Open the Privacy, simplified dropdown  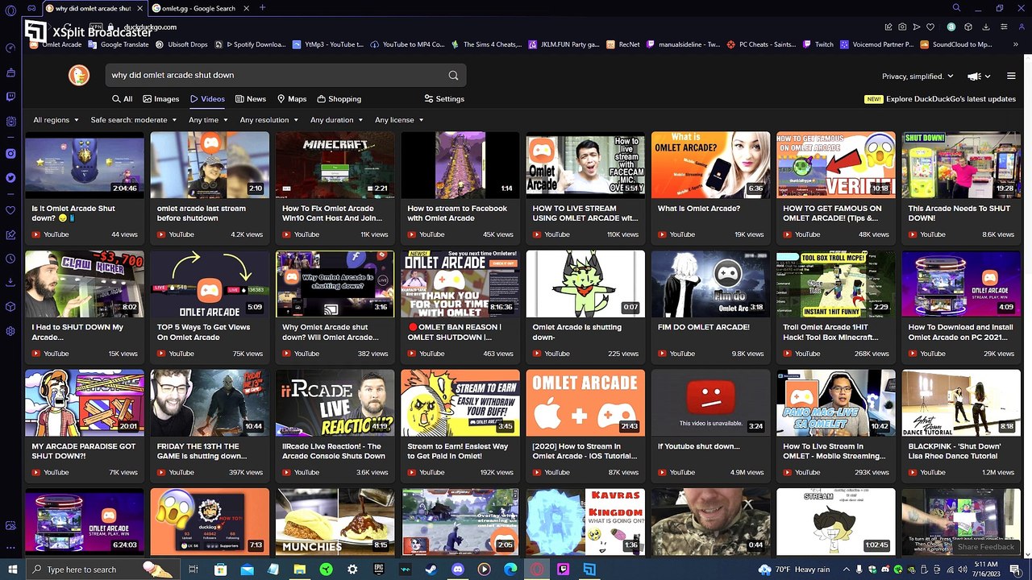coord(918,77)
